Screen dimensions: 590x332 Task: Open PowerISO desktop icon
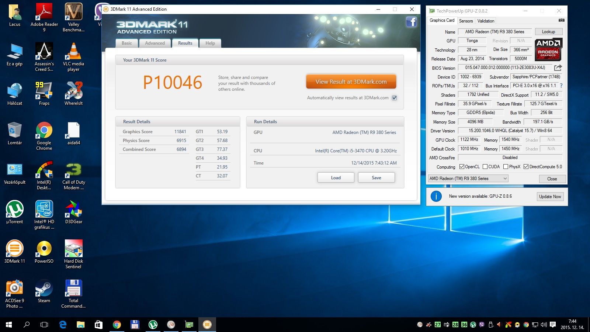(44, 252)
